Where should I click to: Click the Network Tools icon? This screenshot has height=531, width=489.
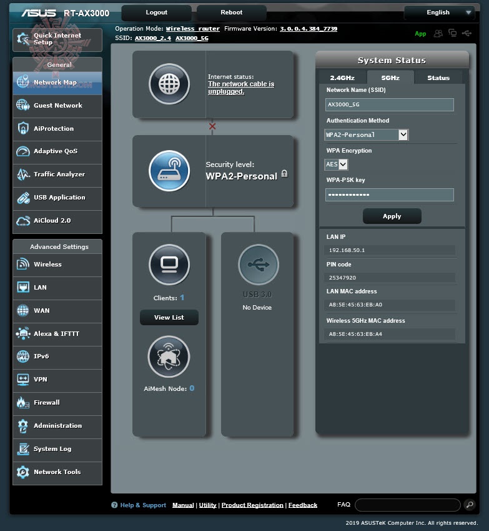click(x=23, y=472)
